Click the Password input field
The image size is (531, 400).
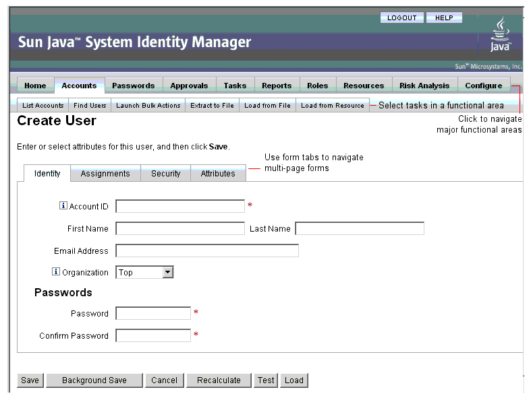tap(153, 313)
